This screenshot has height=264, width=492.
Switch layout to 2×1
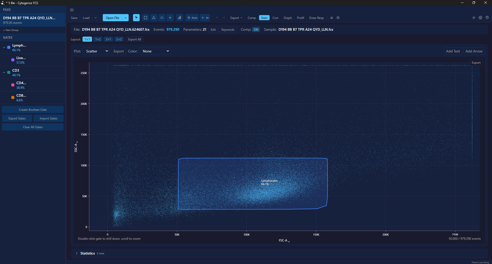[108, 39]
